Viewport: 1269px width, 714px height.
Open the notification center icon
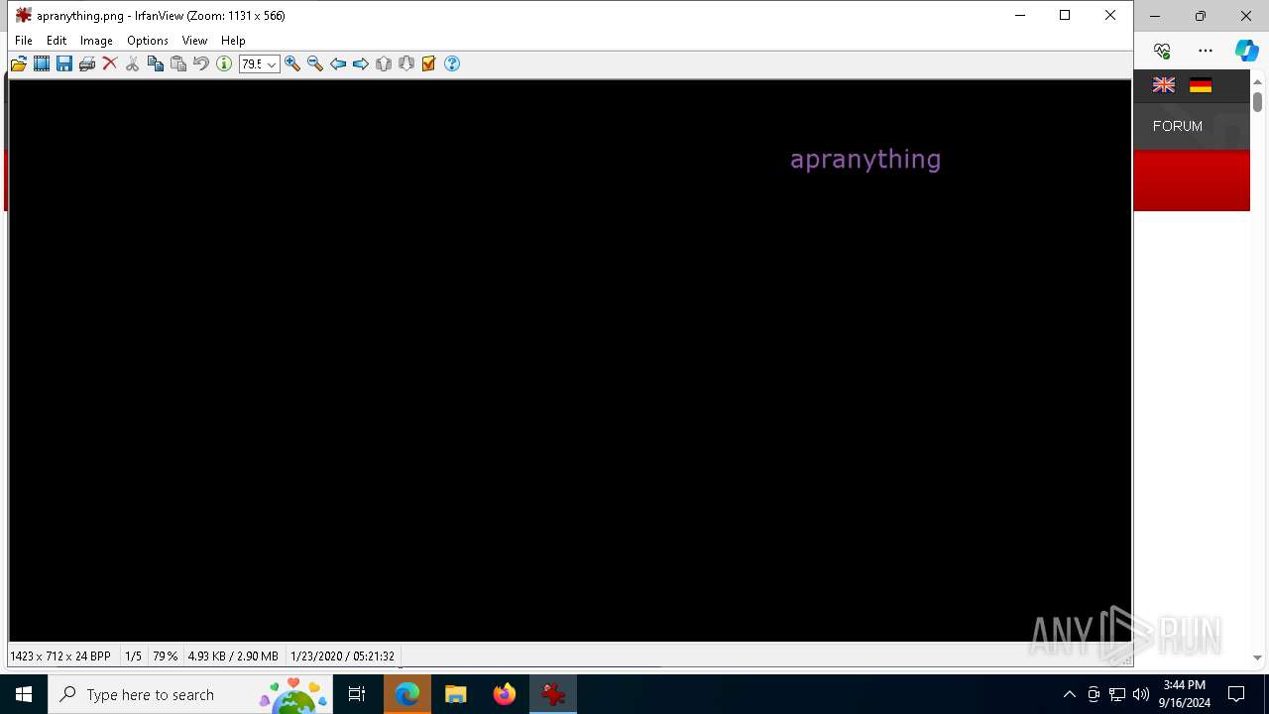point(1236,694)
